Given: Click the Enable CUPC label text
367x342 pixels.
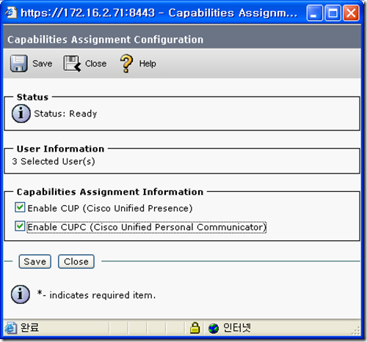Looking at the screenshot, I should tap(146, 227).
